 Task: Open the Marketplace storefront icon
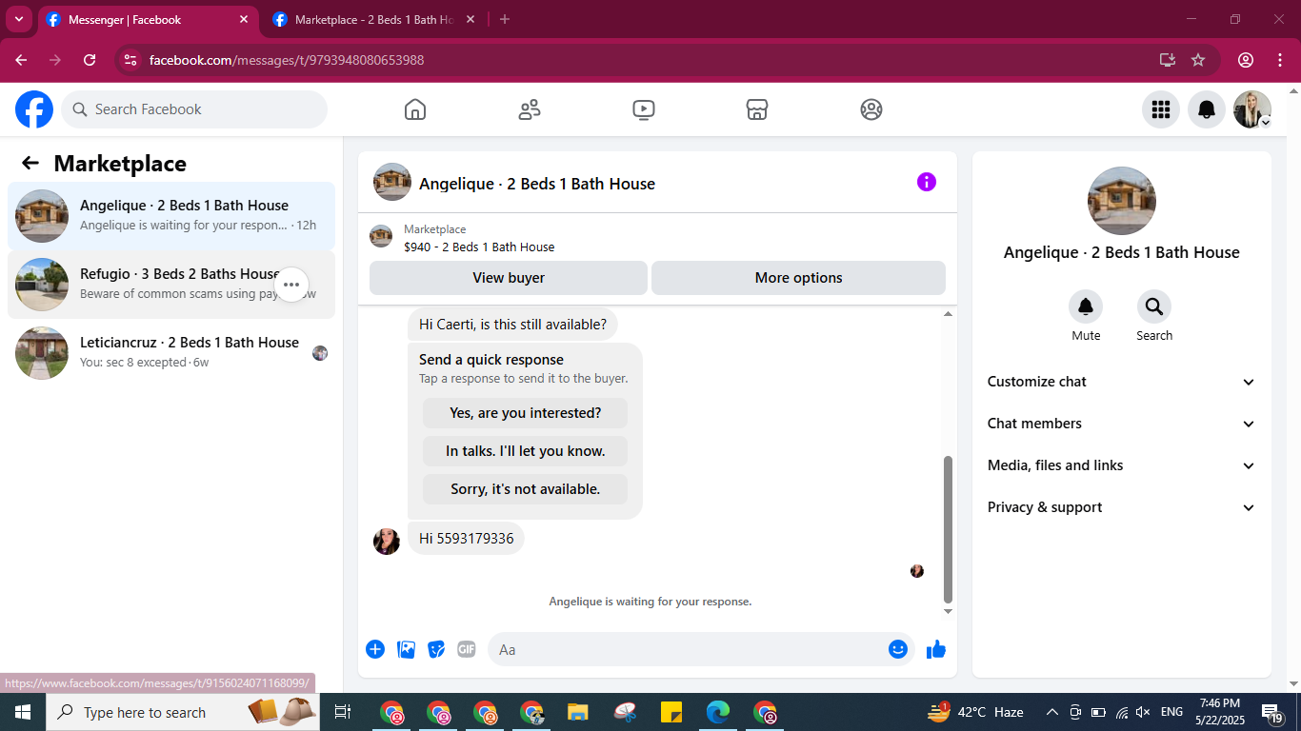coord(757,109)
